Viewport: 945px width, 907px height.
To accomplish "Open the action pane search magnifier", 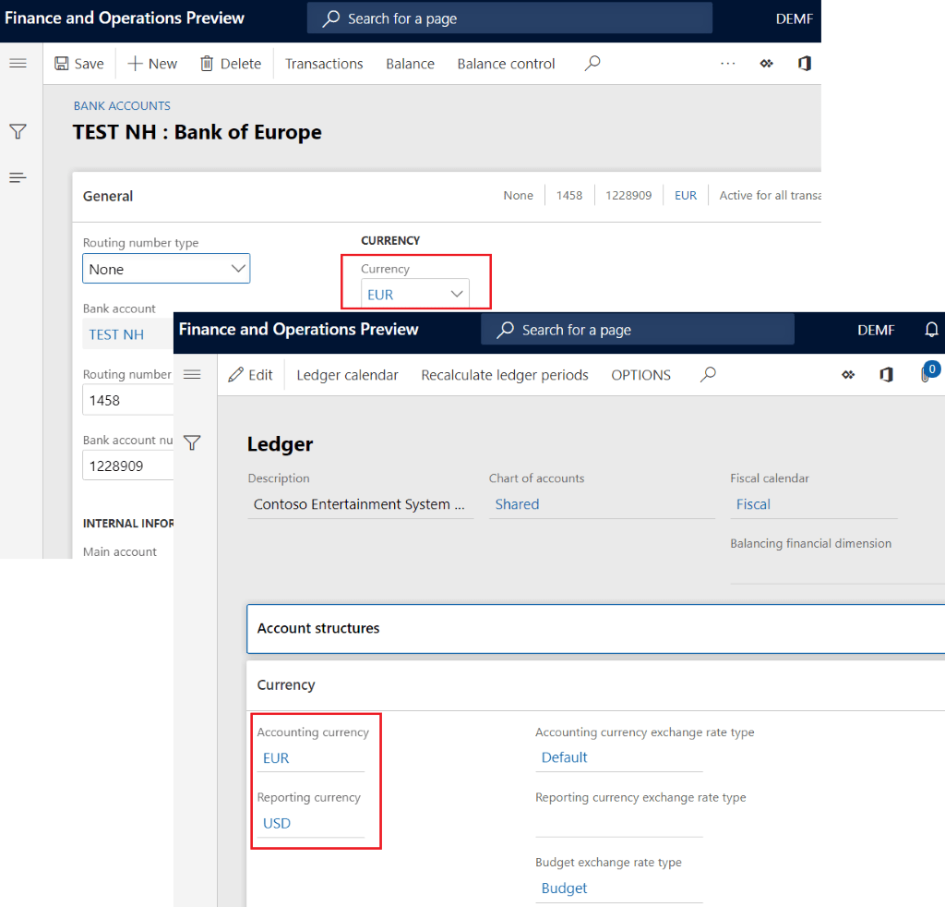I will 592,63.
